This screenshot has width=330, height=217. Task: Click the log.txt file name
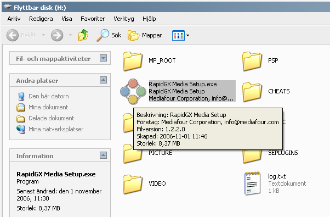[x=277, y=176]
